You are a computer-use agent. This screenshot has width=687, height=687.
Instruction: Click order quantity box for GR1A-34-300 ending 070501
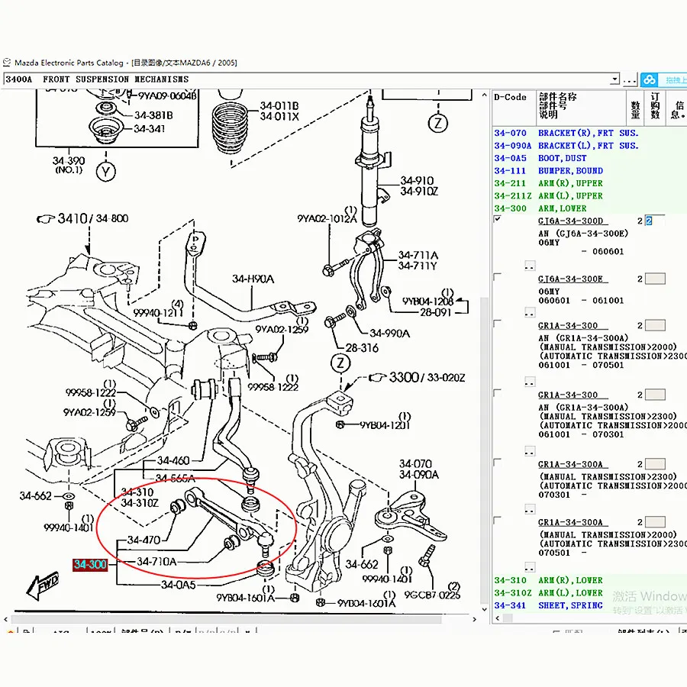pos(655,325)
